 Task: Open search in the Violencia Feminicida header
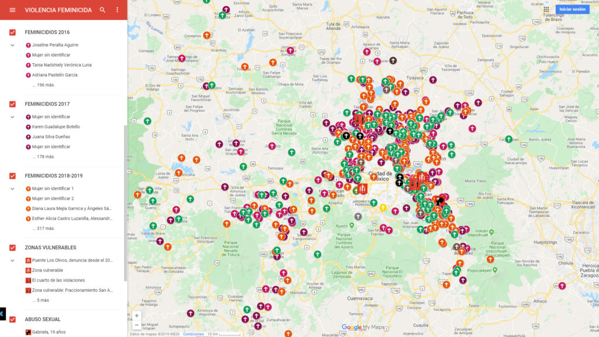(102, 10)
